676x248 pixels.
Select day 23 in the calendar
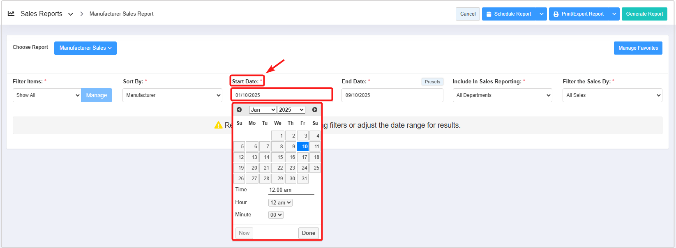pyautogui.click(x=291, y=168)
